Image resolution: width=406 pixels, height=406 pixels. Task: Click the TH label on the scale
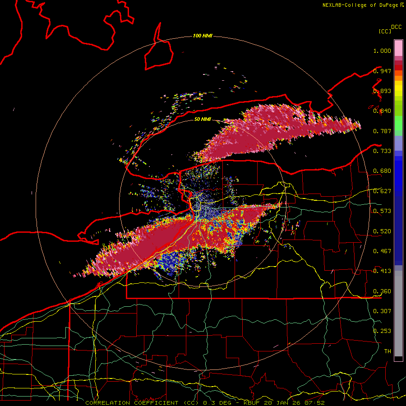(388, 351)
